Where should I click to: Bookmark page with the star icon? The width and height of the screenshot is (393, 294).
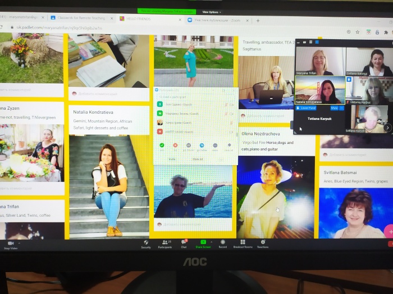357,31
